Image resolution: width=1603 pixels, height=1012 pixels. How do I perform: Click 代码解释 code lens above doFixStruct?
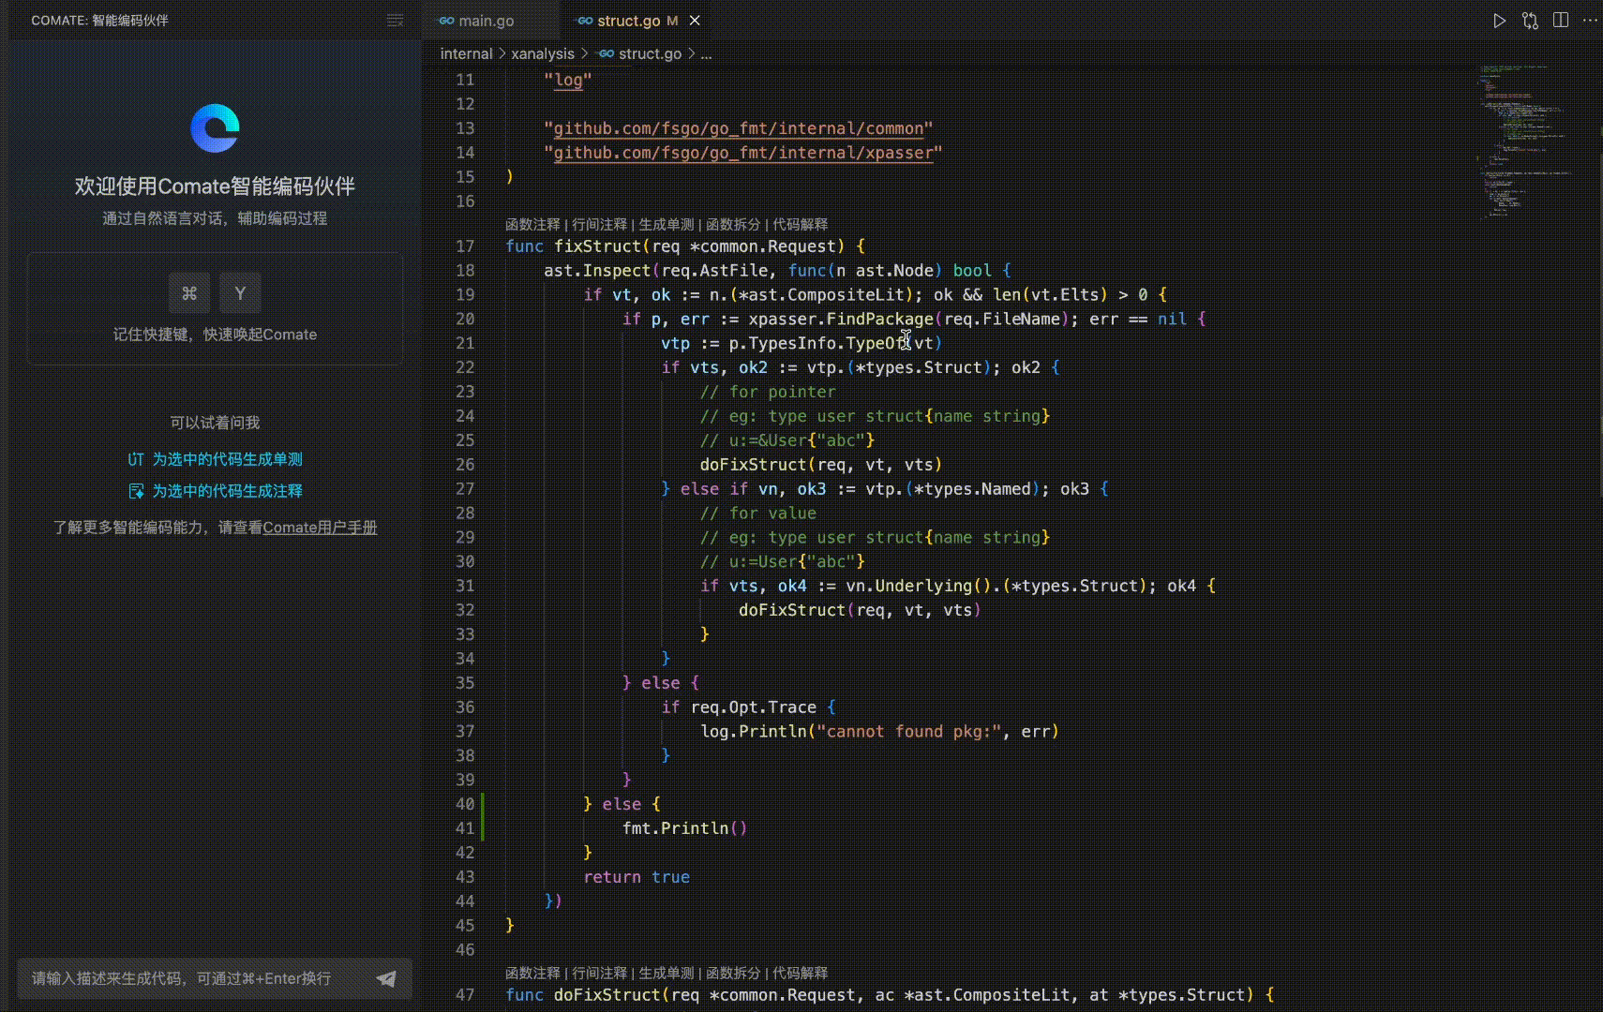point(800,974)
